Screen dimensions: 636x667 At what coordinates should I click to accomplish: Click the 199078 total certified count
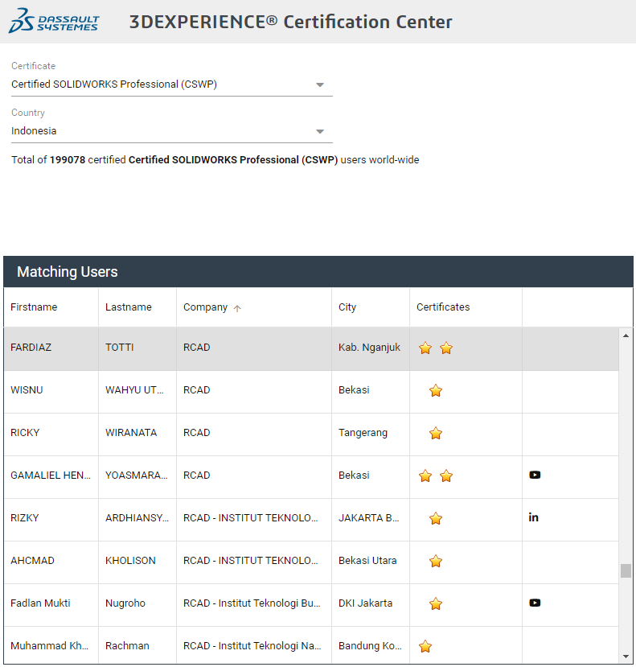click(x=68, y=160)
